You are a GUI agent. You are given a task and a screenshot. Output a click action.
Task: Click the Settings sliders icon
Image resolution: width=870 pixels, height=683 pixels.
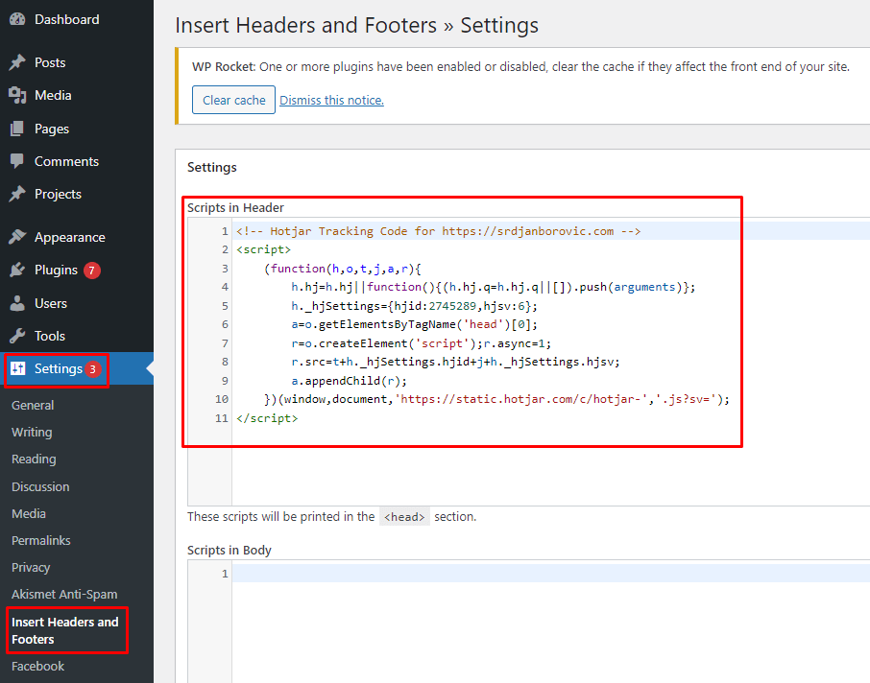point(17,368)
